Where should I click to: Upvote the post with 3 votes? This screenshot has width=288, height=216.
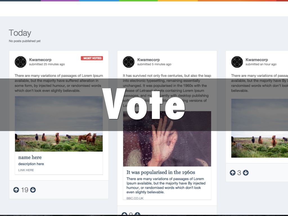coord(233,173)
